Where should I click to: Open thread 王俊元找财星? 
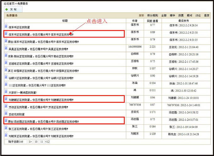pyautogui.click(x=16, y=114)
